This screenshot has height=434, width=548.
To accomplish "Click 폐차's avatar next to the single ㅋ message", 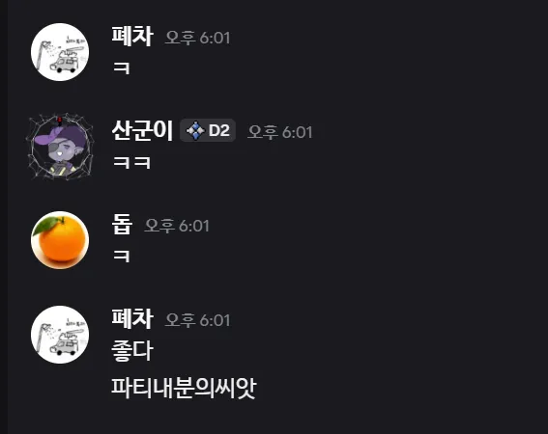I will click(x=60, y=52).
